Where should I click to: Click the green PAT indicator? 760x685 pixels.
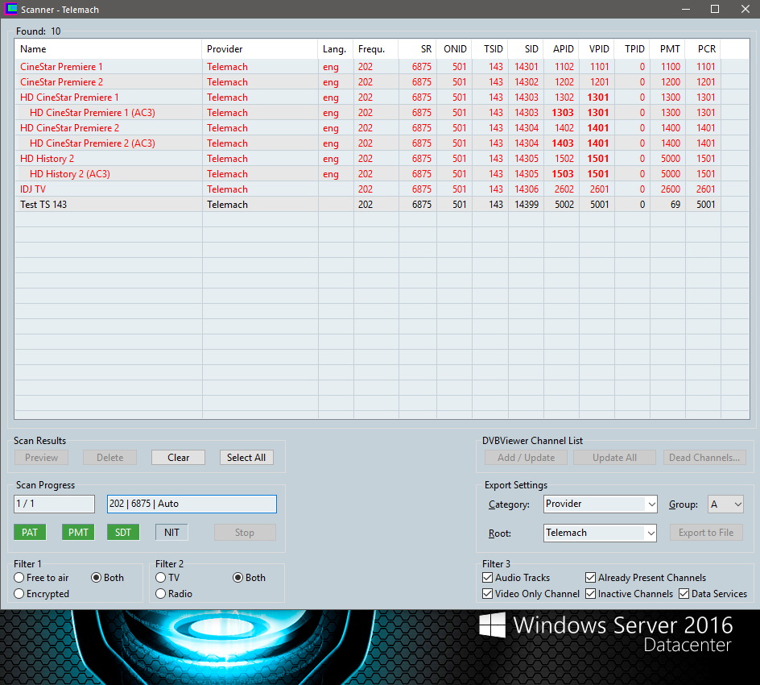click(30, 533)
